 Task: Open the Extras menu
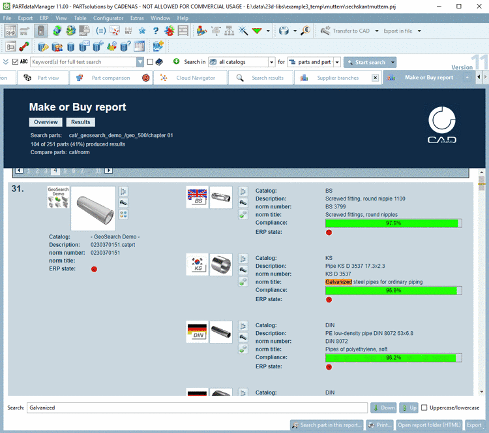[137, 18]
